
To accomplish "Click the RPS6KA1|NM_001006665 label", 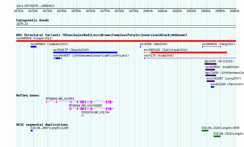I will (86, 105).
